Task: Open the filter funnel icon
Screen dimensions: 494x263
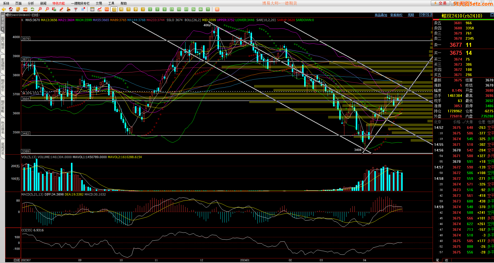Action: pos(76,10)
